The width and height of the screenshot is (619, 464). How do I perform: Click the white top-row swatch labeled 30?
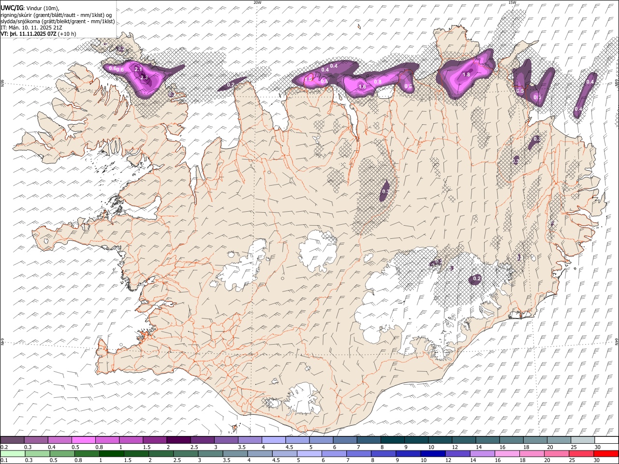pos(606,440)
